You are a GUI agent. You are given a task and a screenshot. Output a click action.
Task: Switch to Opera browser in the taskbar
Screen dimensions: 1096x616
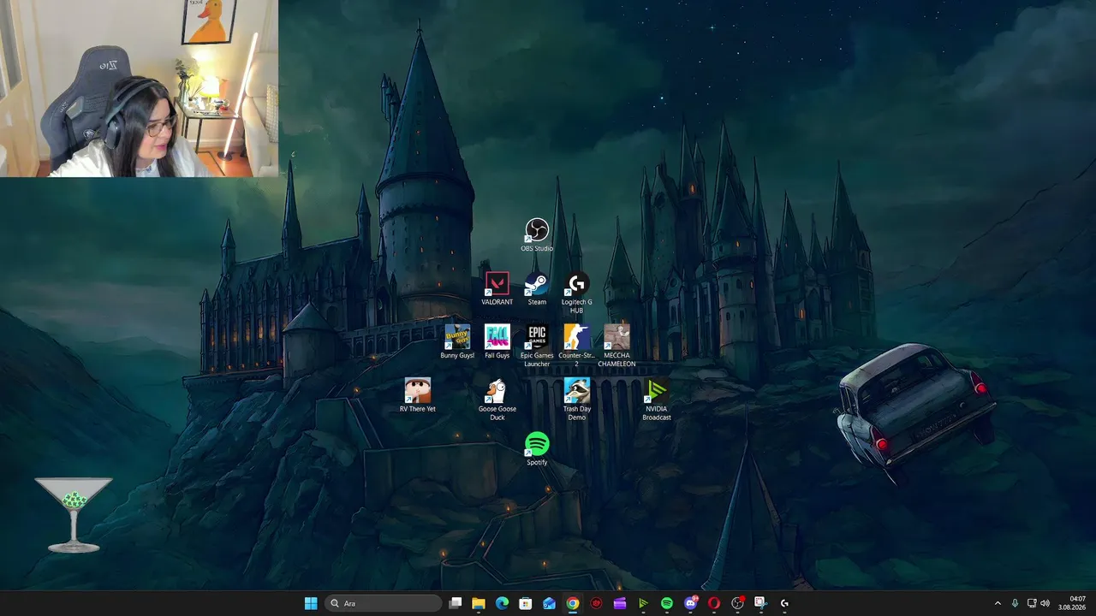coord(714,603)
